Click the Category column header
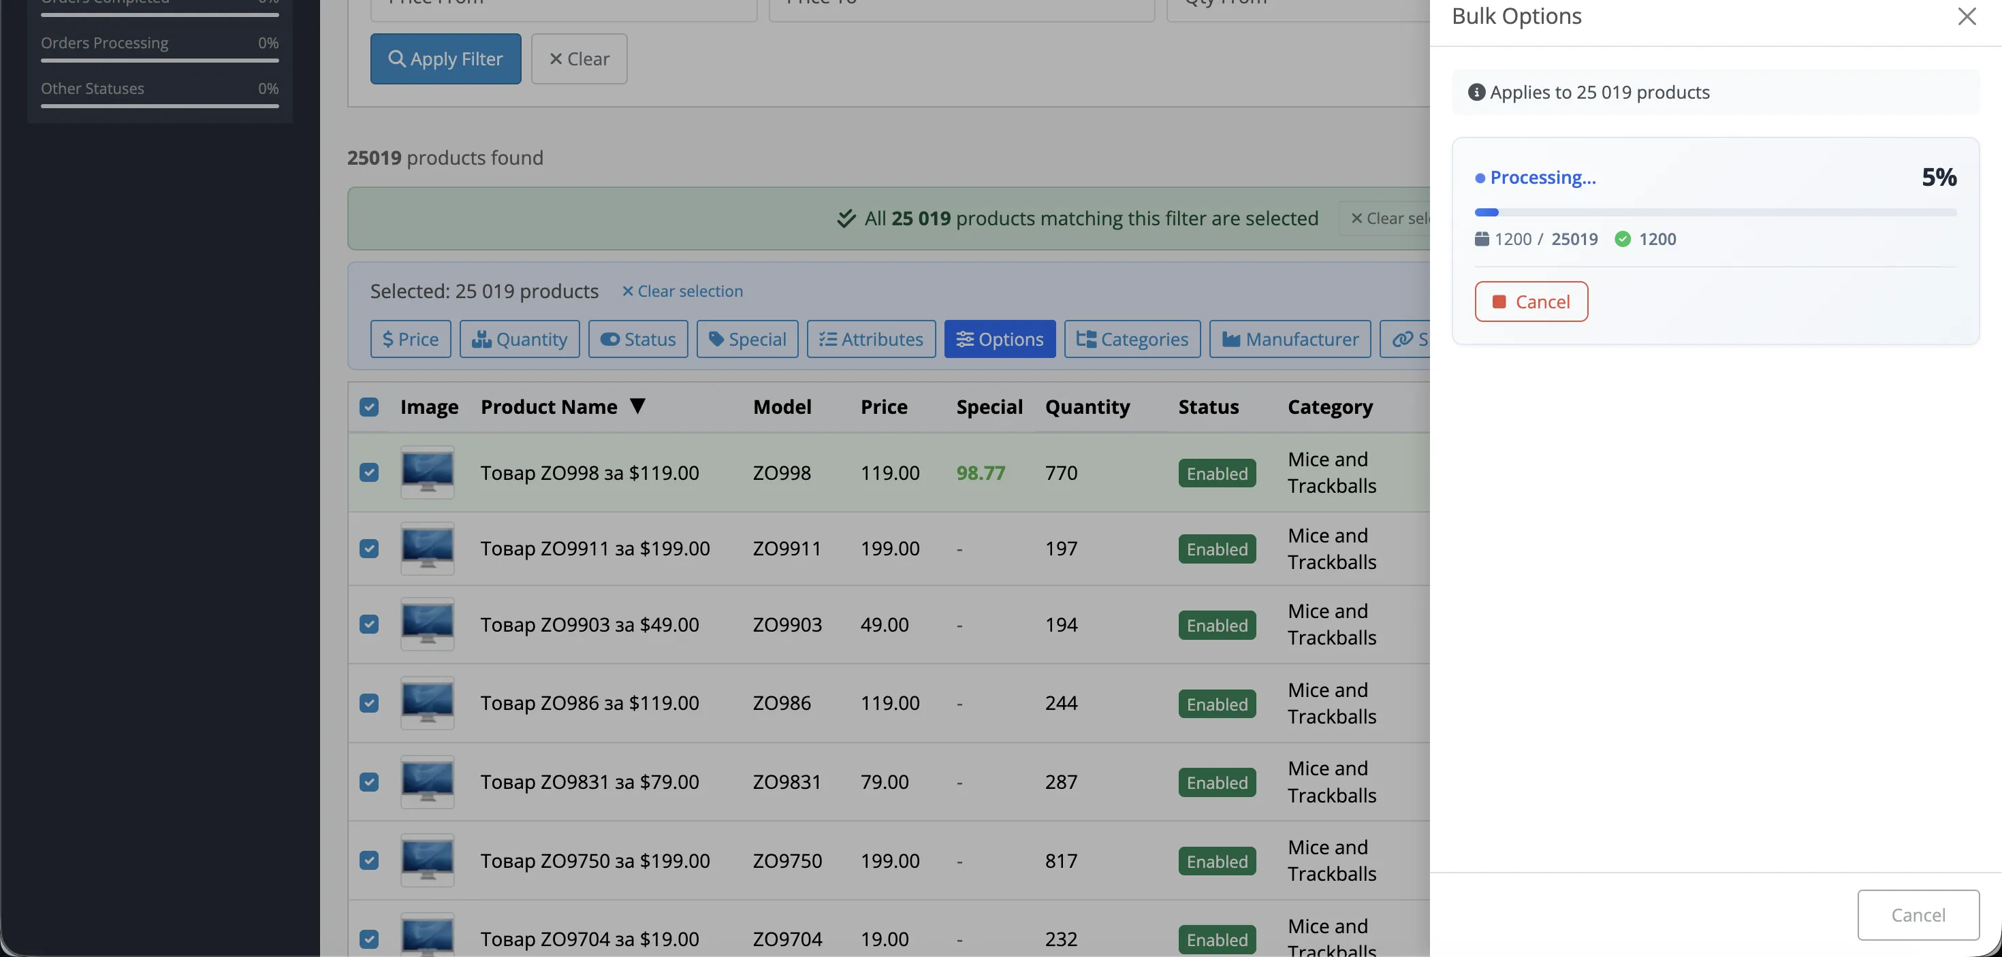The image size is (2002, 957). click(x=1330, y=407)
